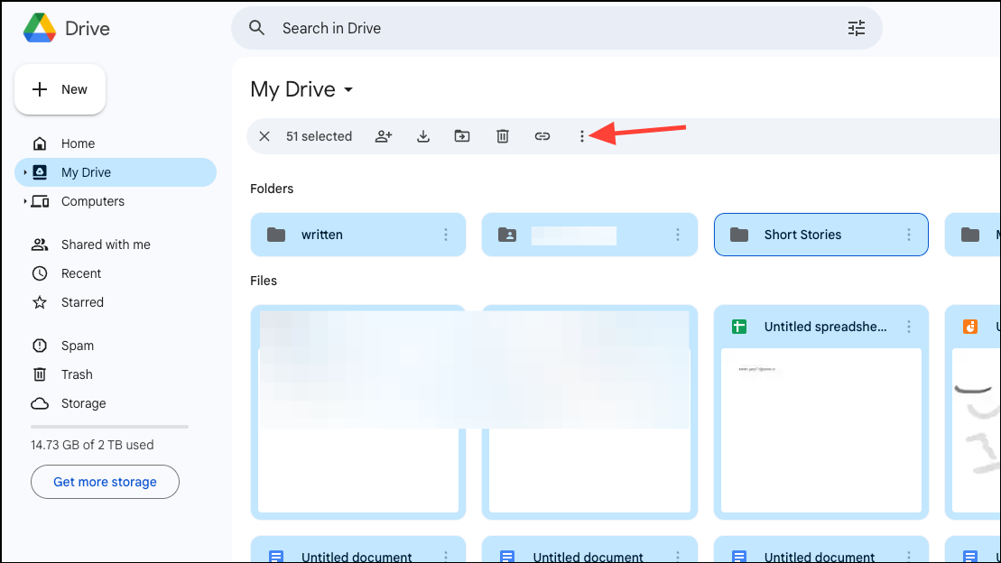The width and height of the screenshot is (1001, 563).
Task: Open search filters in the search bar
Action: [856, 28]
